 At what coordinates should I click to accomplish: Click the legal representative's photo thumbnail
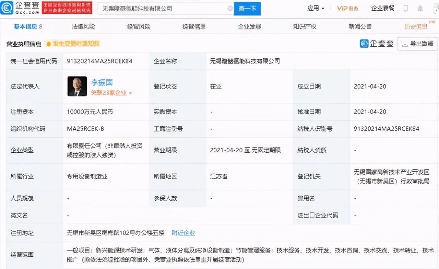click(x=77, y=86)
